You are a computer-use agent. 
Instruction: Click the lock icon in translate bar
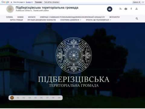(11, 2)
